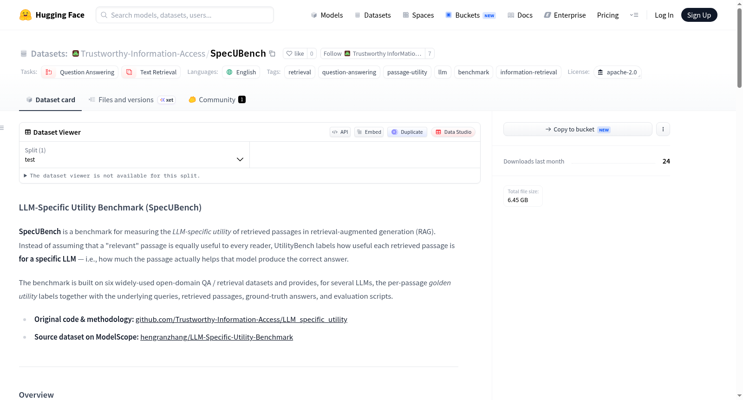
Task: Click the llm tag
Action: 443,72
